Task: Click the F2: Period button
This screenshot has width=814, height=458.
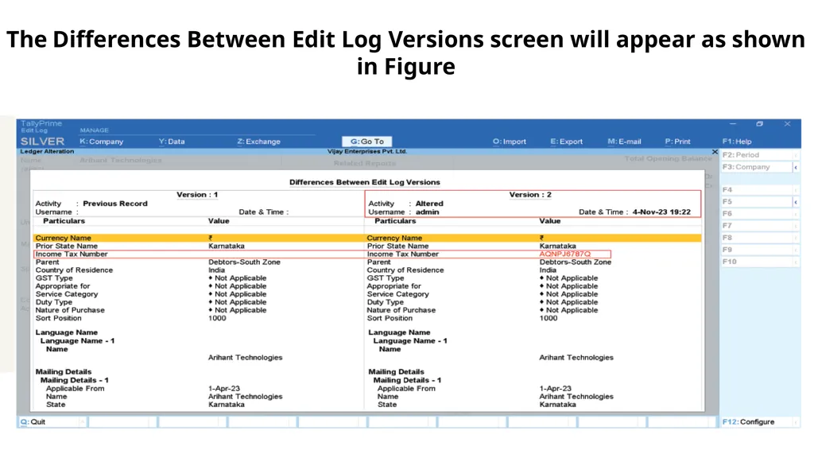Action: coord(757,155)
